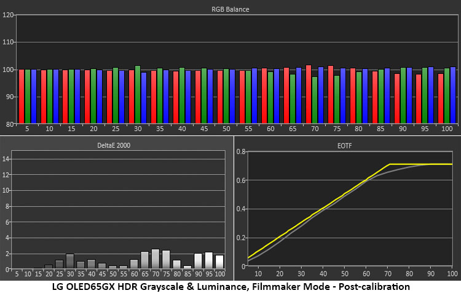Click the 120 label on RGB Balance axis

click(x=7, y=15)
